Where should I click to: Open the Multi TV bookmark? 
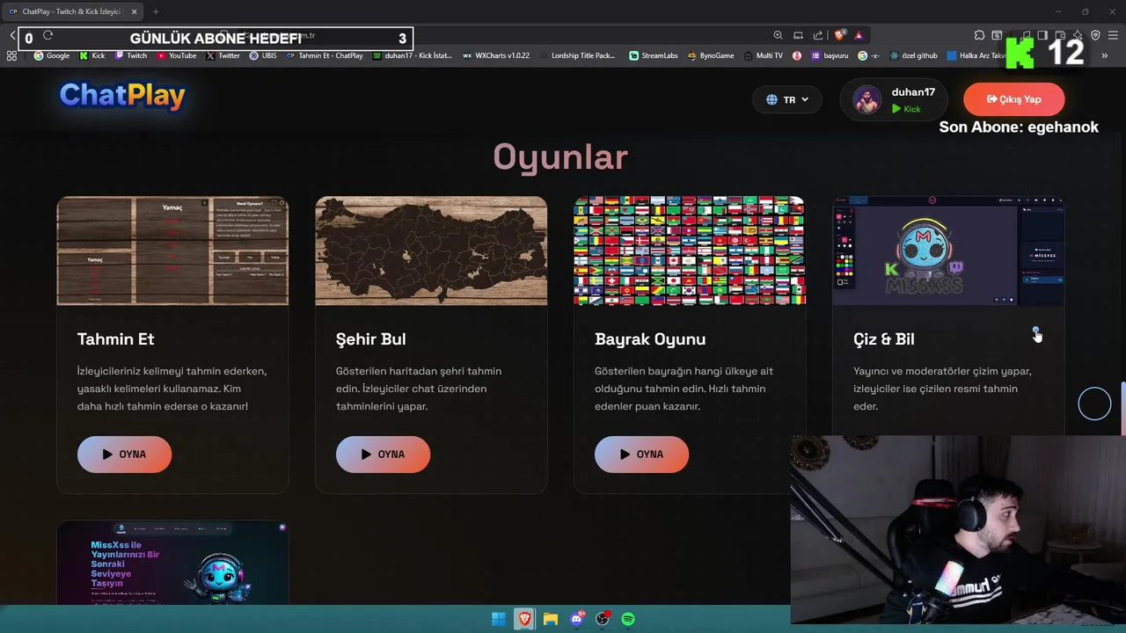pyautogui.click(x=763, y=55)
